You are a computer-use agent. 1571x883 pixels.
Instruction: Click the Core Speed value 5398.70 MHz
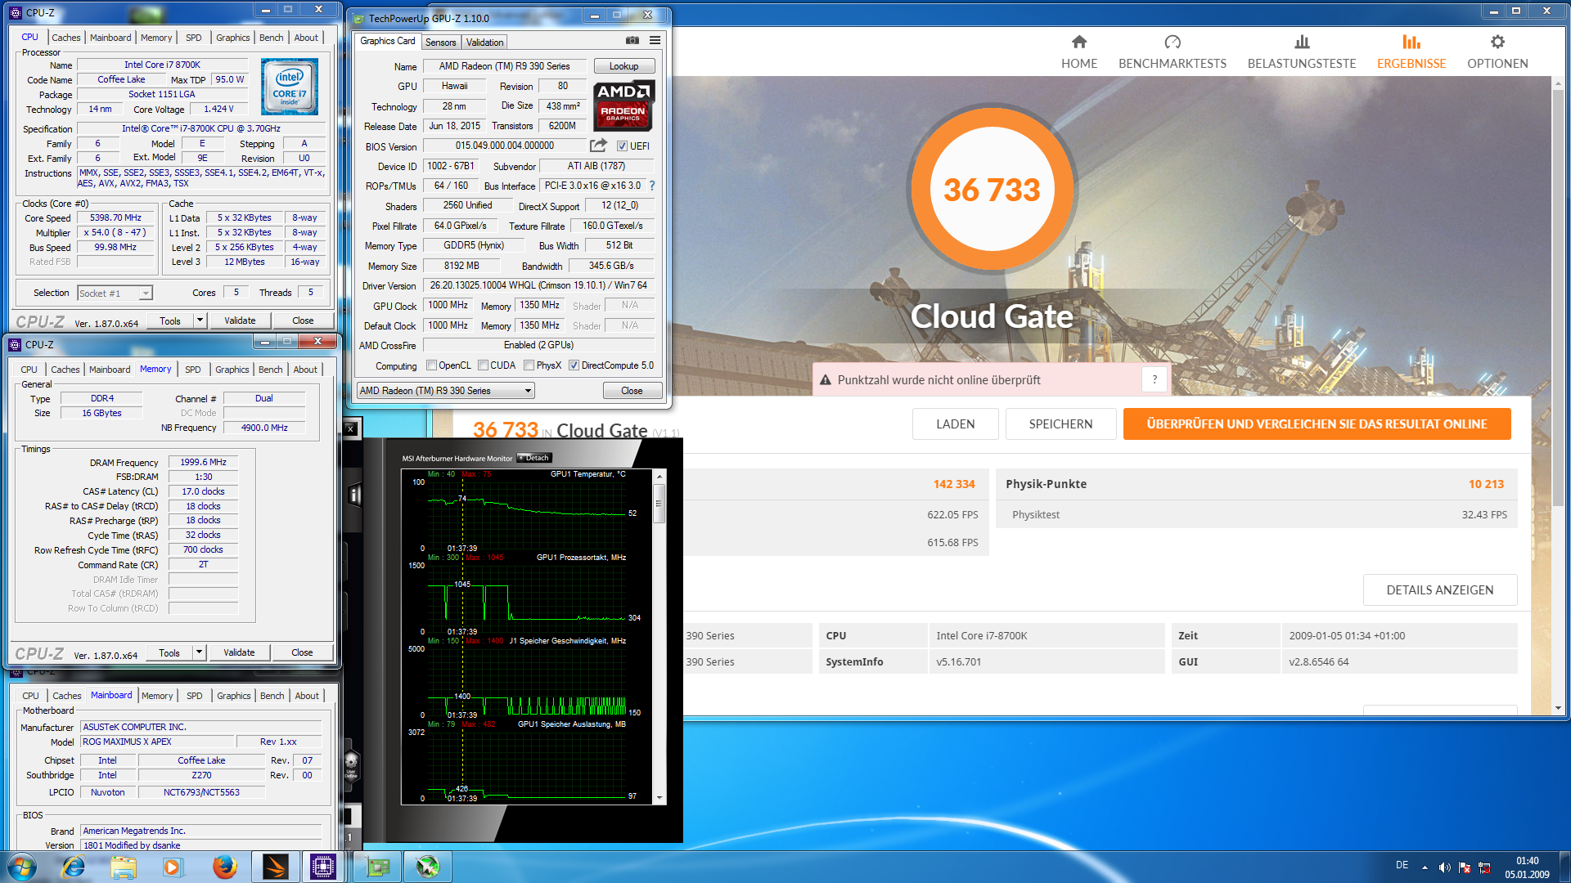point(115,217)
